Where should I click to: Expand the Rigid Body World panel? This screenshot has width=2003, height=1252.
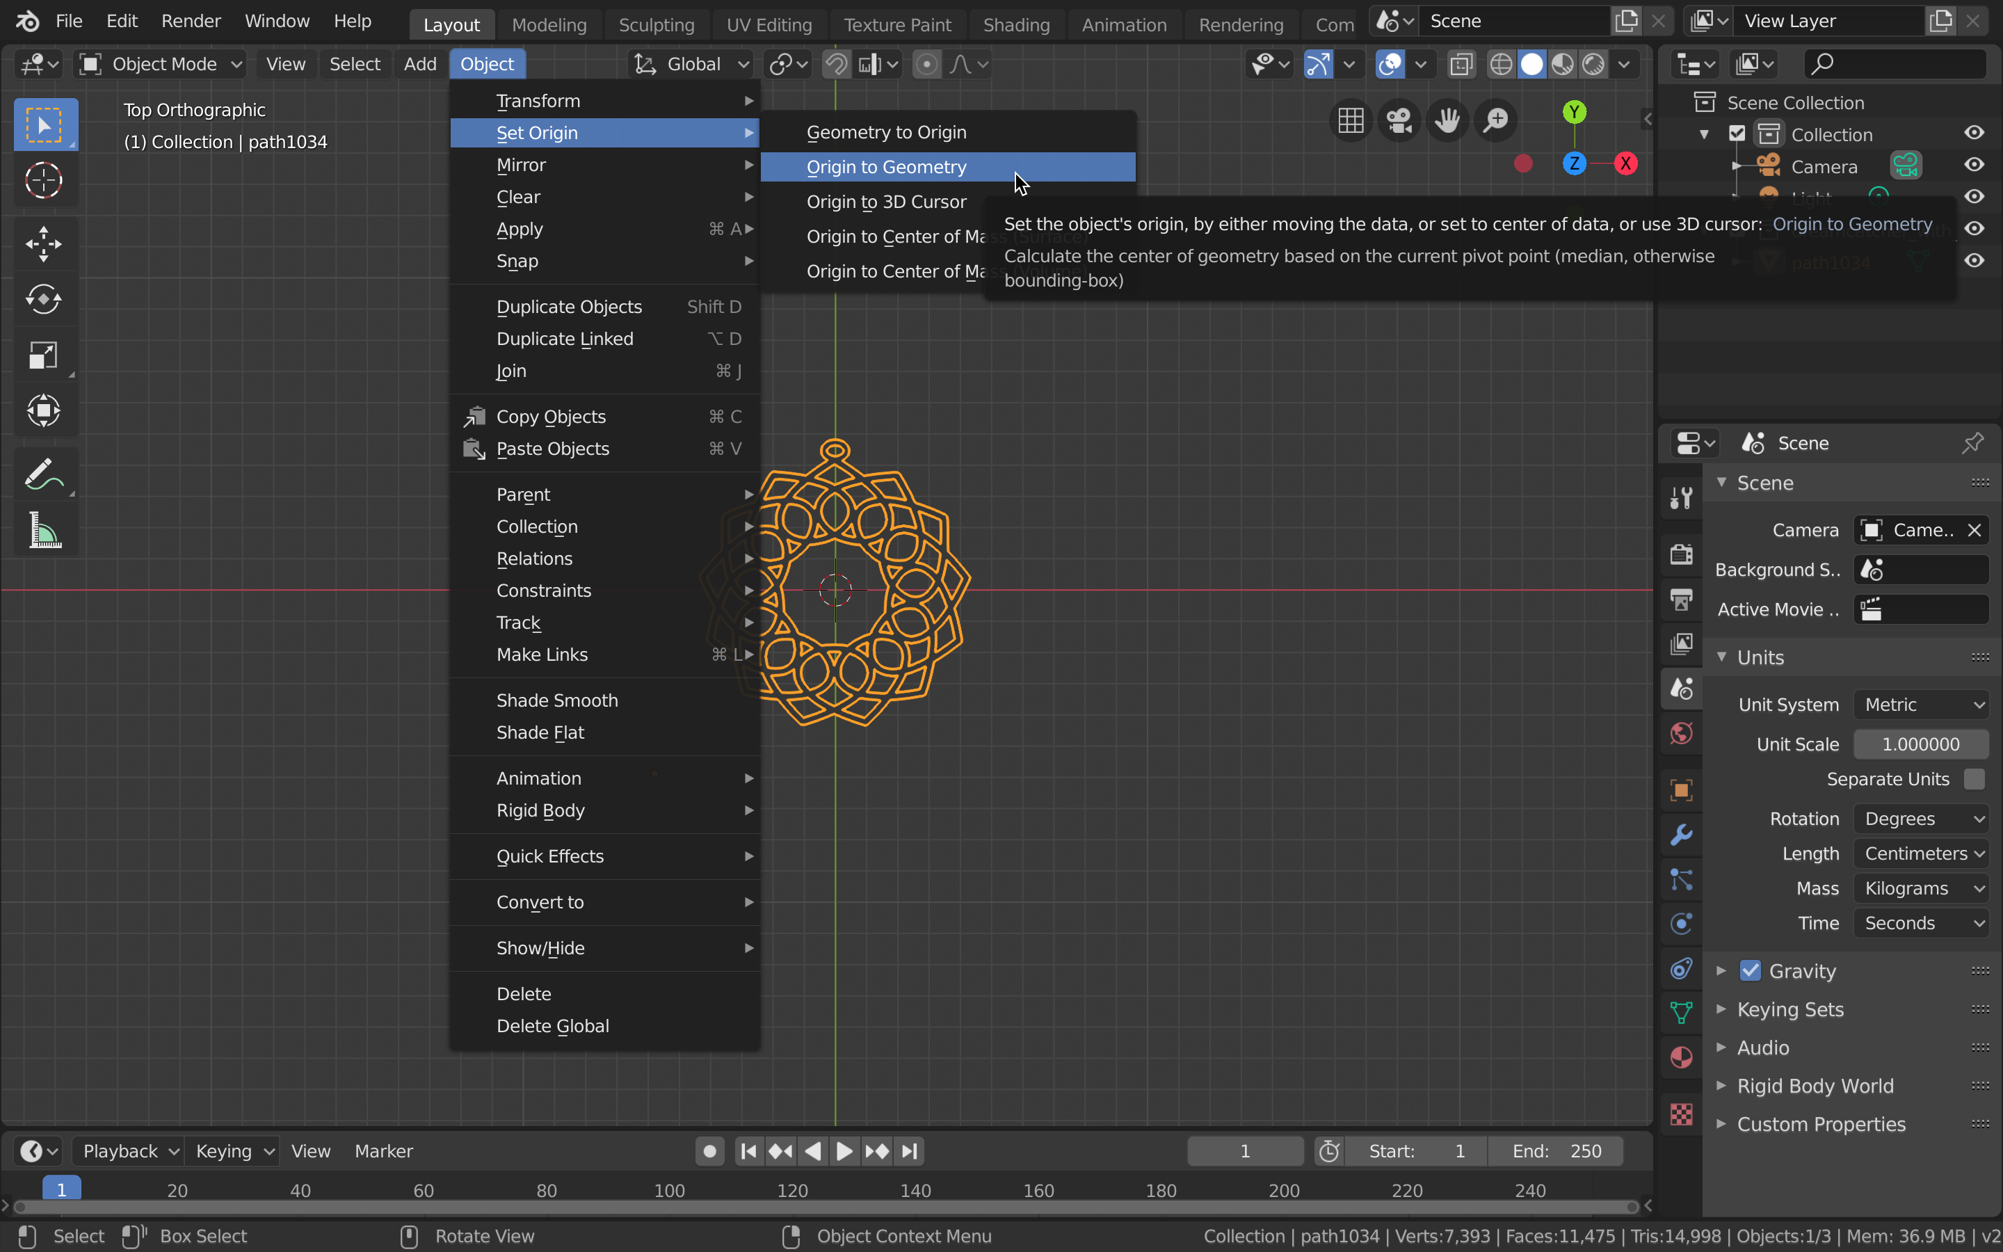click(1815, 1086)
